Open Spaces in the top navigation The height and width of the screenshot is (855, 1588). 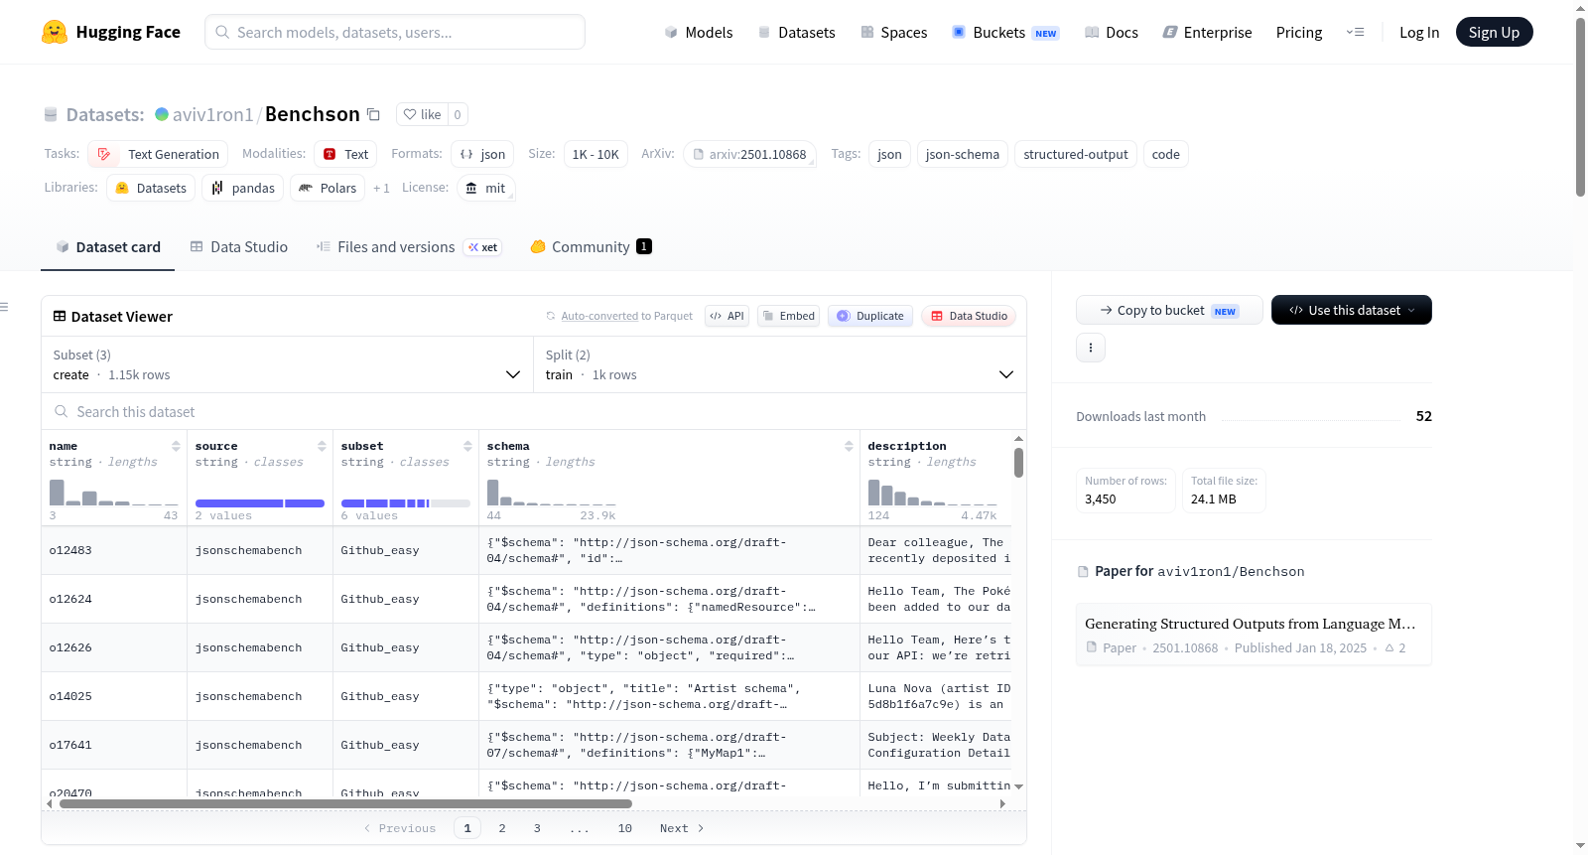(x=893, y=32)
